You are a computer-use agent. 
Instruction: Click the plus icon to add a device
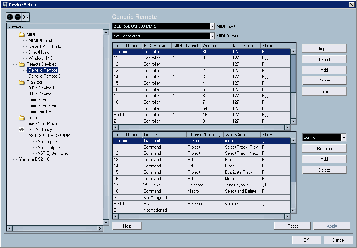[x=10, y=17]
